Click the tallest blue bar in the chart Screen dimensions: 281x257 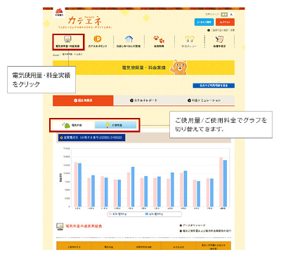point(225,183)
